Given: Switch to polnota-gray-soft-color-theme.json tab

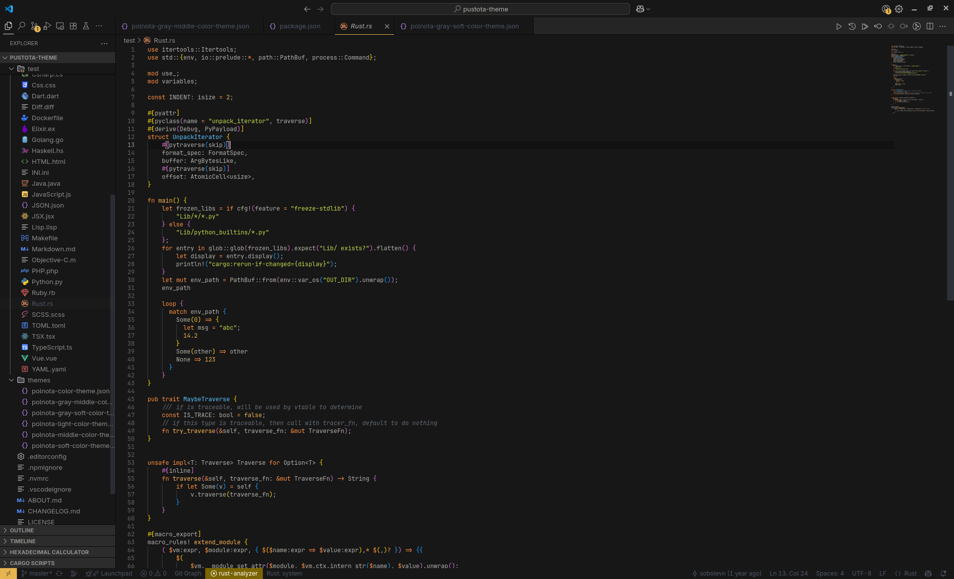Looking at the screenshot, I should pyautogui.click(x=464, y=26).
